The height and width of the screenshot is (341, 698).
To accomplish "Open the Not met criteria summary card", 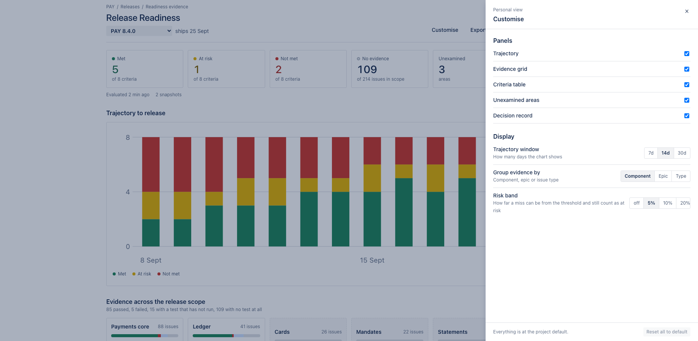I will pos(308,69).
